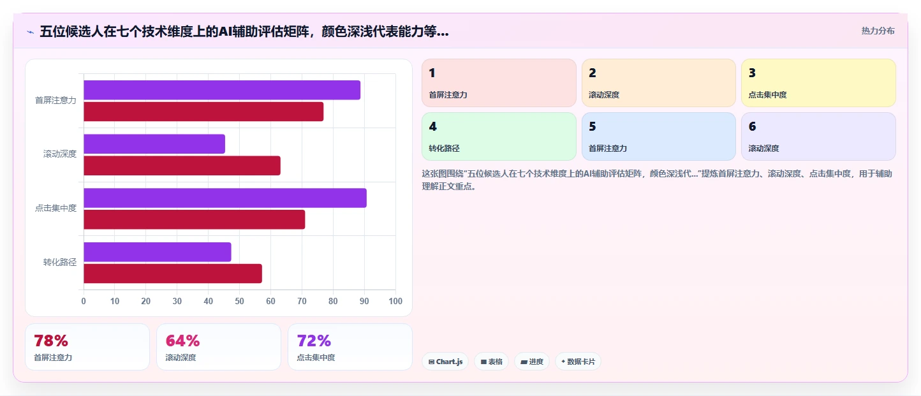This screenshot has height=396, width=921.
Task: Click the red bar for 滚动深度
Action: coord(182,166)
